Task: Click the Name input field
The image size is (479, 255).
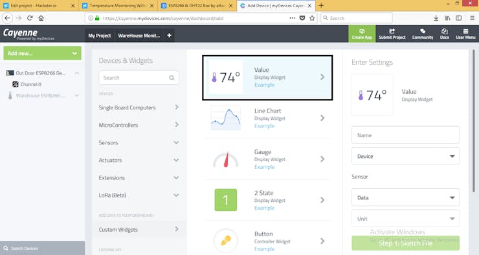Action: [x=405, y=135]
